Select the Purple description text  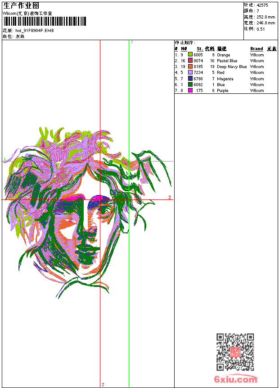pyautogui.click(x=222, y=91)
